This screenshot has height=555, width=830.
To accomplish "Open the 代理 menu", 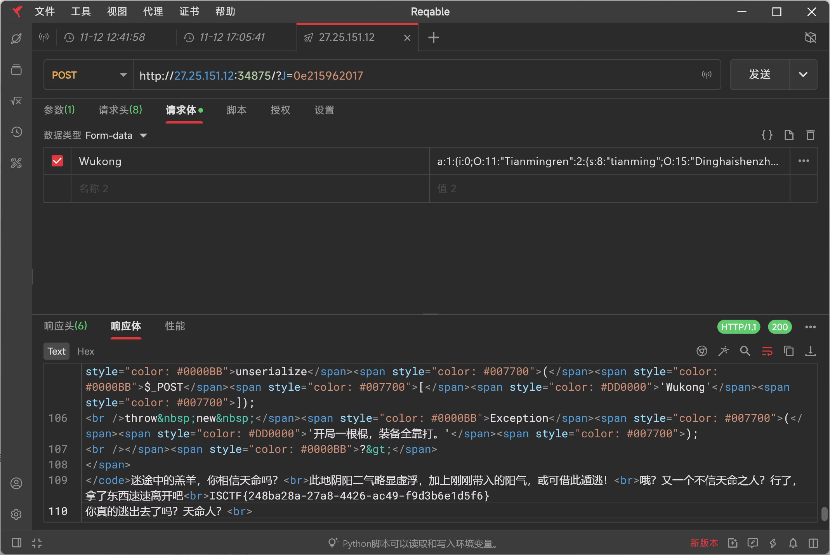I will [x=153, y=12].
